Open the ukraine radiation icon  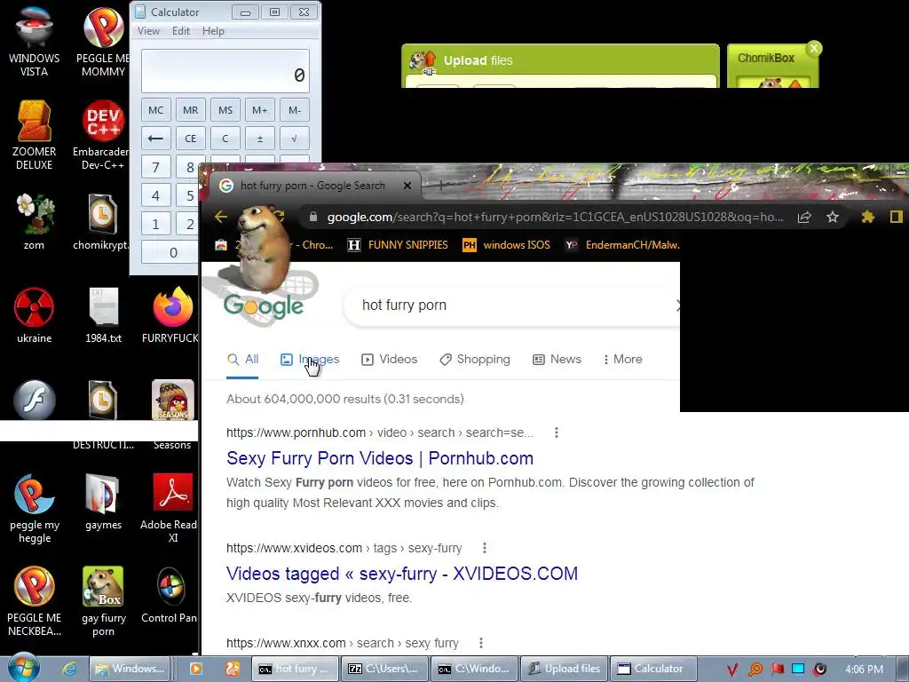coord(35,314)
